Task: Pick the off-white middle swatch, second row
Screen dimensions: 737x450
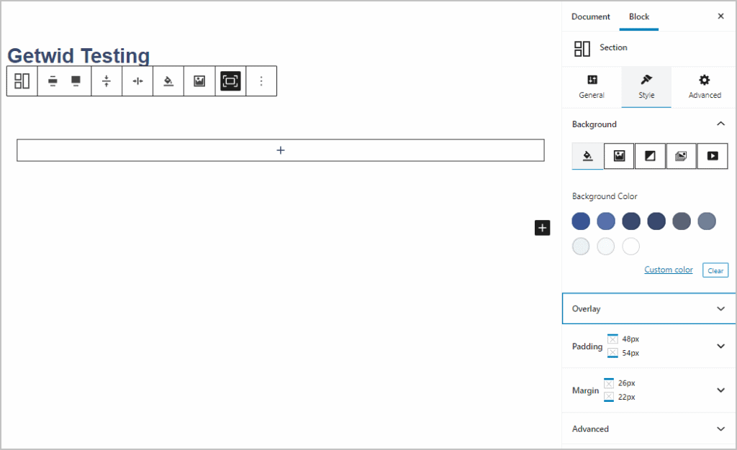Action: pyautogui.click(x=606, y=247)
